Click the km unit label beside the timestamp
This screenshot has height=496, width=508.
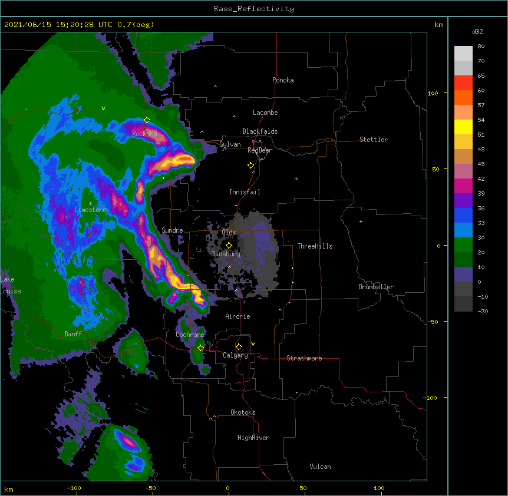coord(438,25)
